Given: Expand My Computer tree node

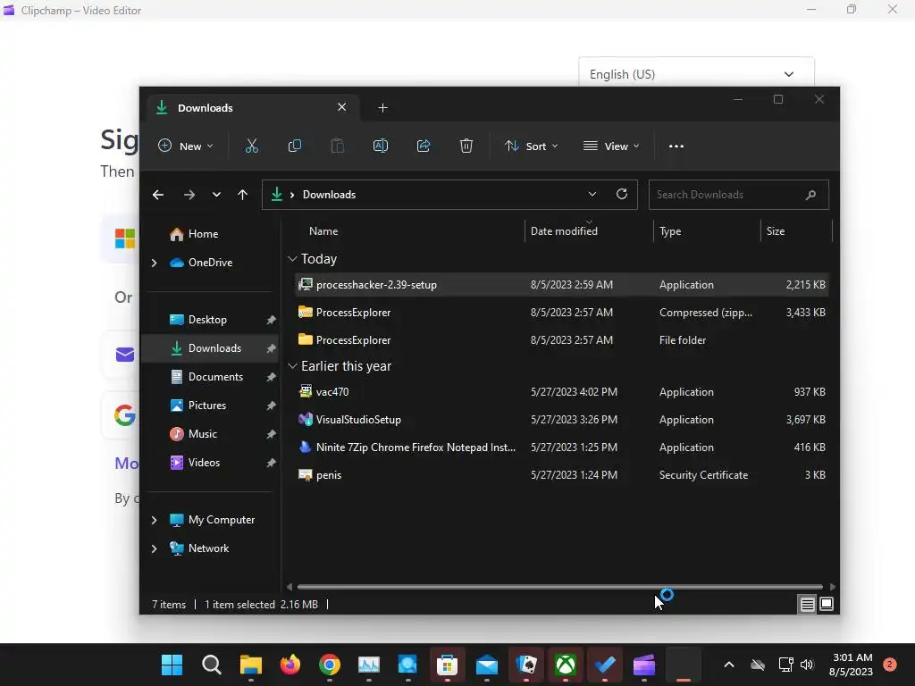Looking at the screenshot, I should [154, 520].
